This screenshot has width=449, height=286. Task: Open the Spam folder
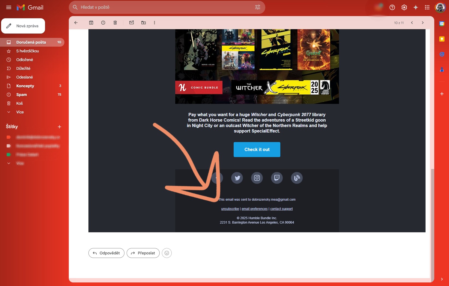pos(21,95)
